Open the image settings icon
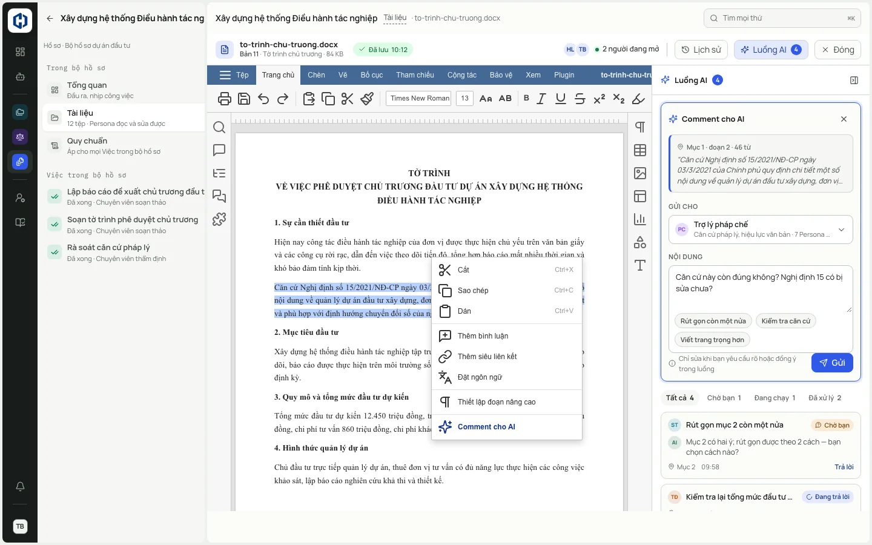This screenshot has height=545, width=872. click(x=640, y=173)
